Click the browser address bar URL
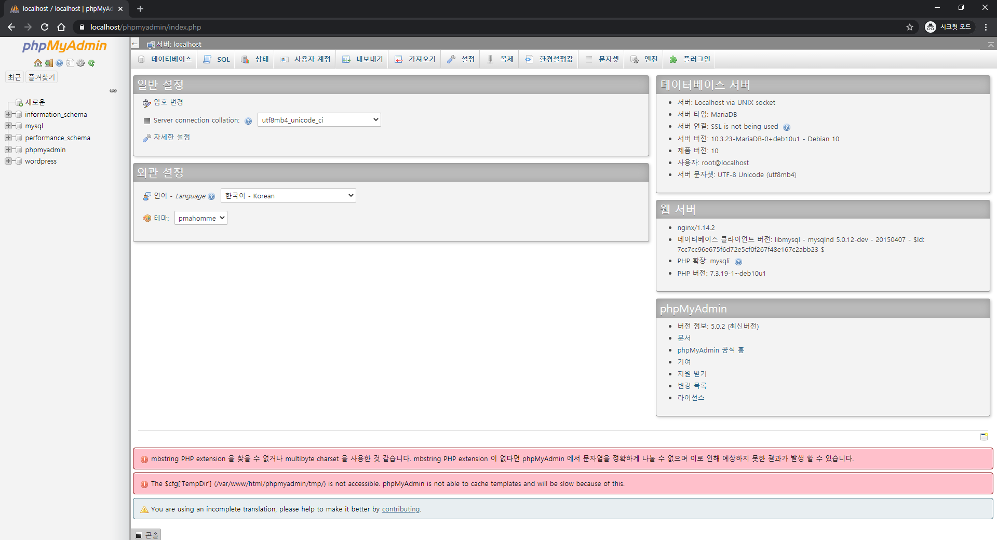Viewport: 997px width, 540px height. (145, 27)
